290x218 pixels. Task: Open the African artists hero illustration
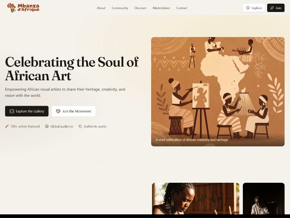click(218, 92)
